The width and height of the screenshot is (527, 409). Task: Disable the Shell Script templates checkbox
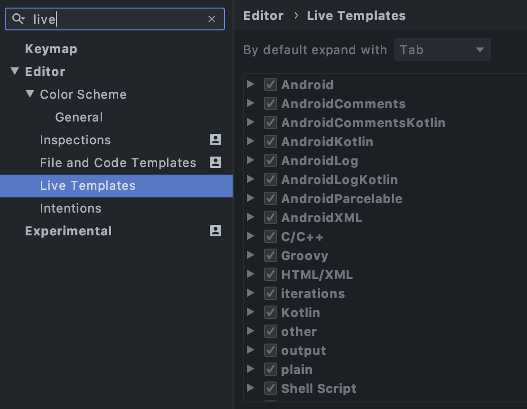(271, 388)
